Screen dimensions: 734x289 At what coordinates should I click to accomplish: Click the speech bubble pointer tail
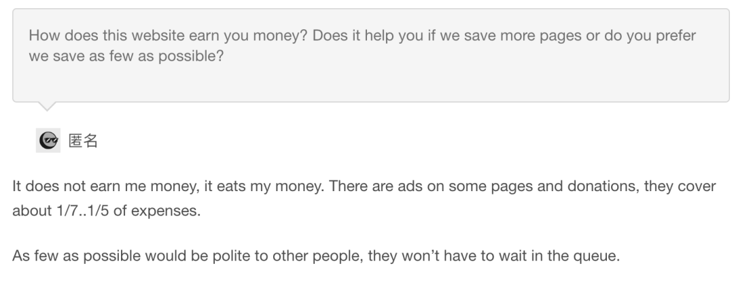(47, 106)
